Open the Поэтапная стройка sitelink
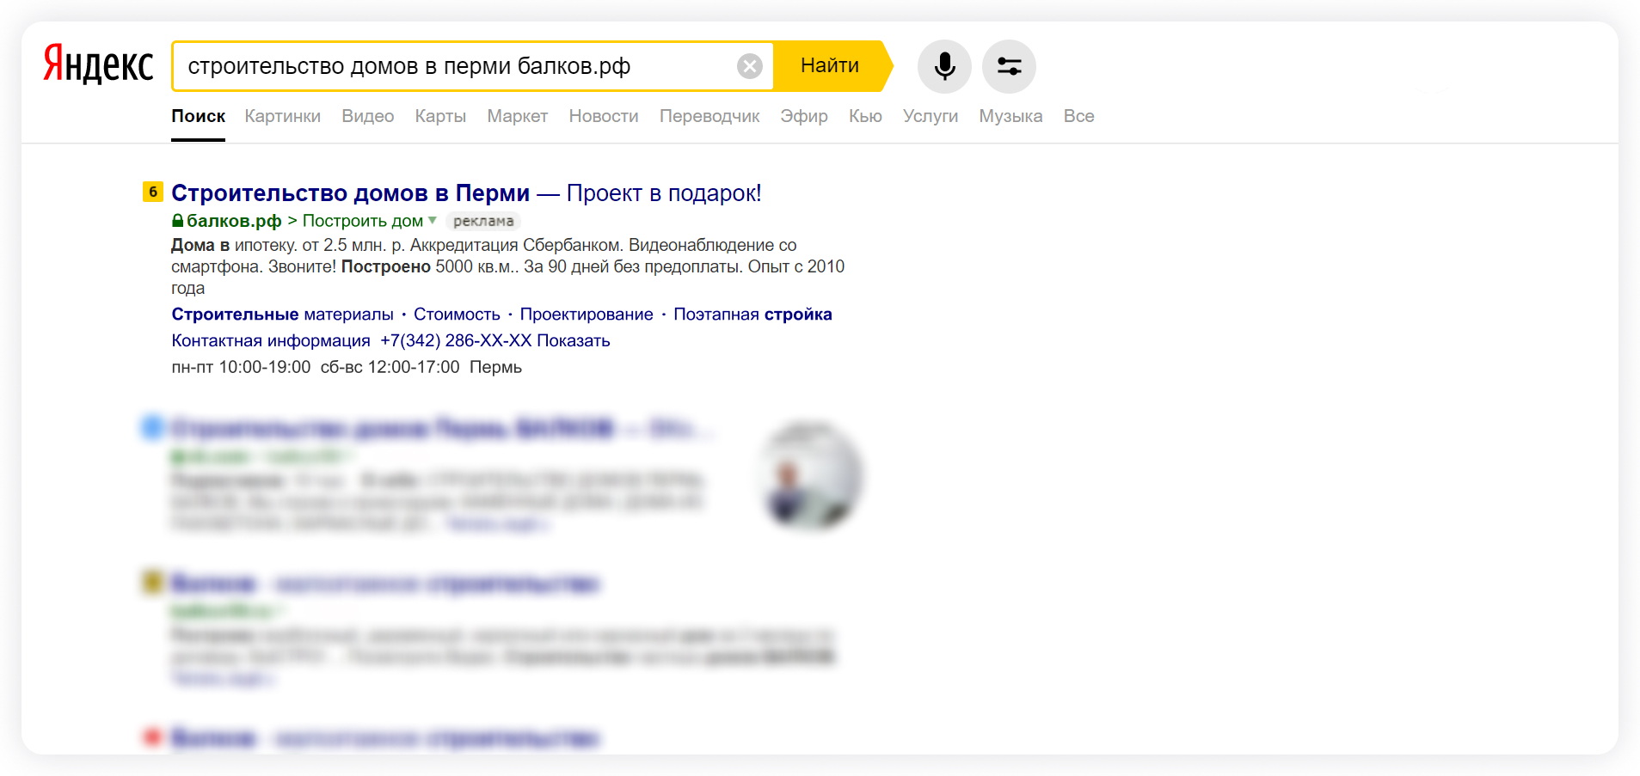1640x776 pixels. (x=752, y=315)
